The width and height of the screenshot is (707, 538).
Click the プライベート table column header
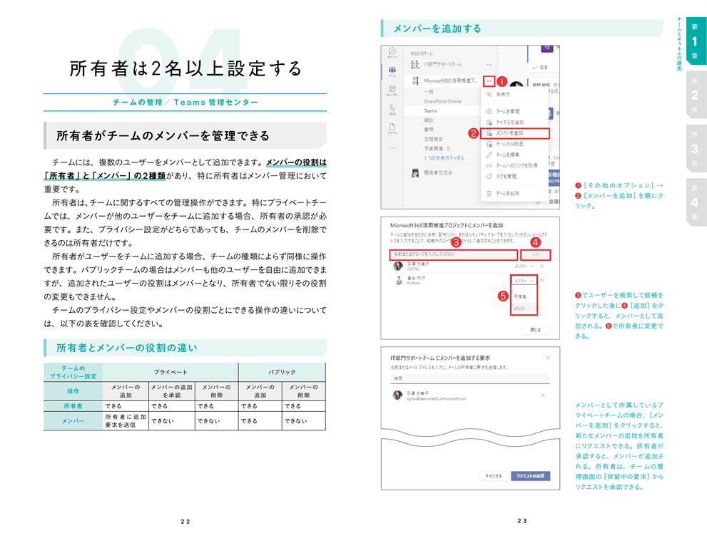(x=171, y=372)
